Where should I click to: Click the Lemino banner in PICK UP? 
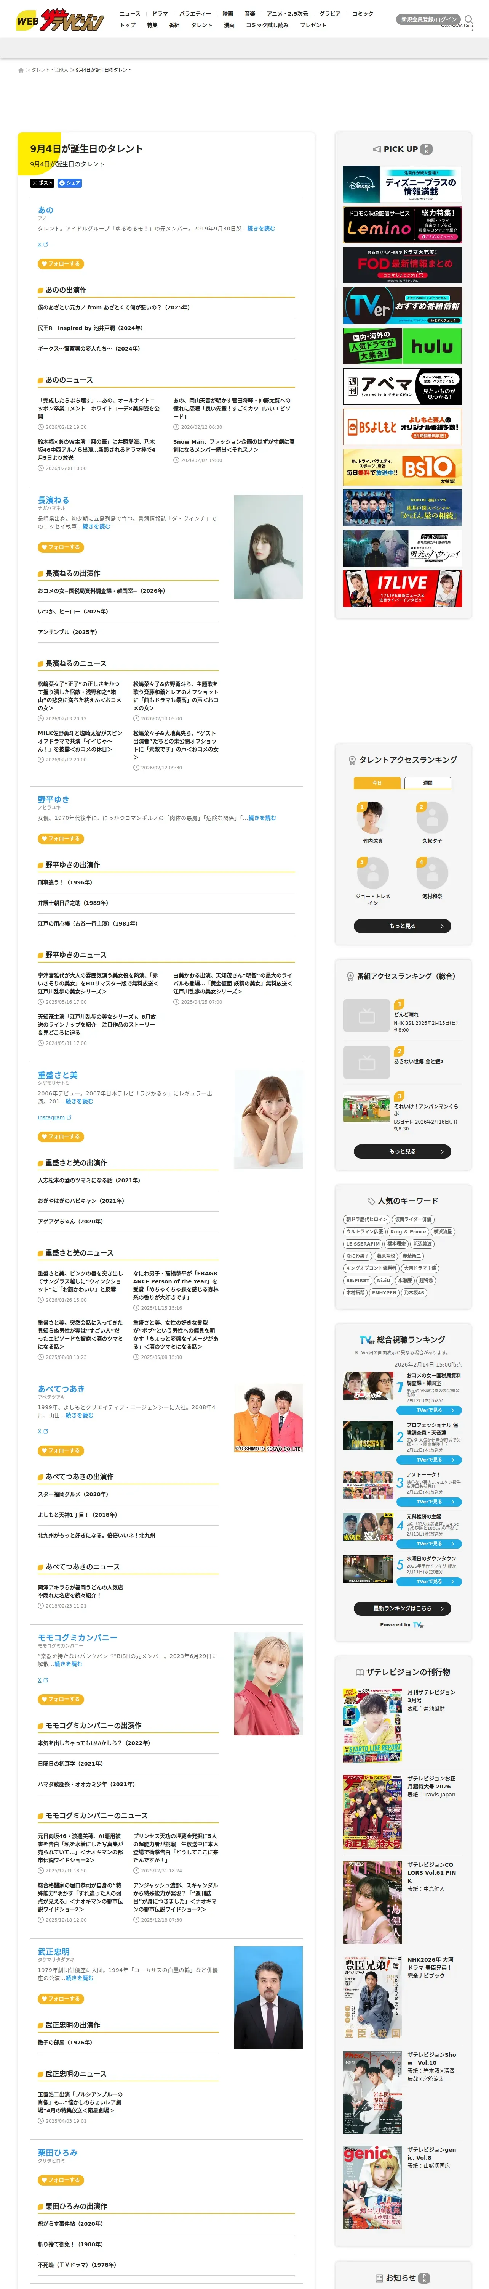point(402,225)
